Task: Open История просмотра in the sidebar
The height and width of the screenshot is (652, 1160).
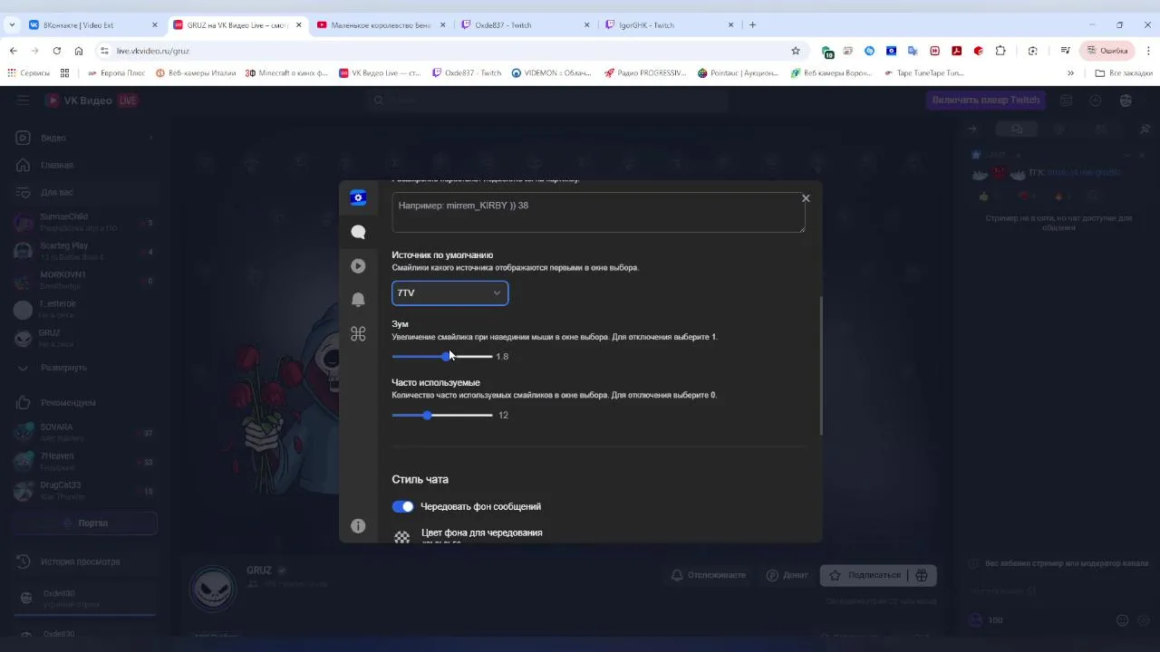Action: pos(85,561)
